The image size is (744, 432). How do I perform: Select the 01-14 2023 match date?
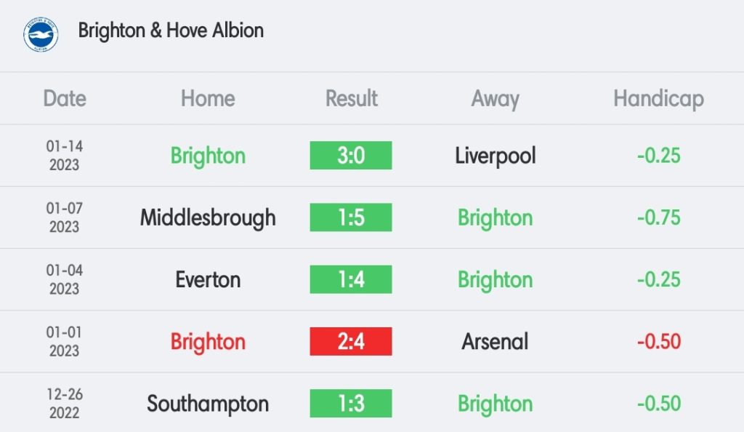65,155
